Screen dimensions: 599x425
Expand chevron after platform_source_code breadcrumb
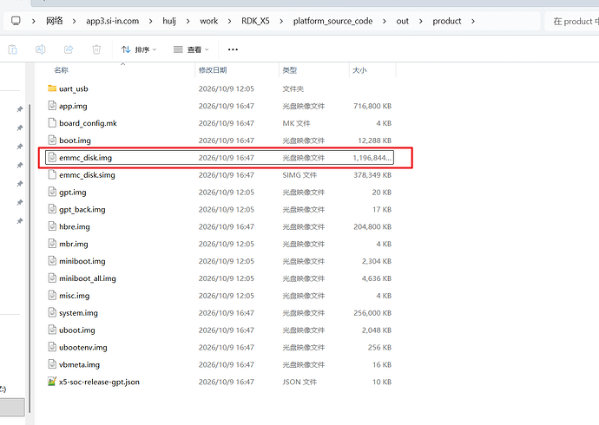(x=385, y=22)
